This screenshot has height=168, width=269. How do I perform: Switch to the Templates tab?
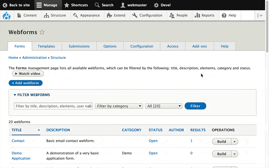46,46
